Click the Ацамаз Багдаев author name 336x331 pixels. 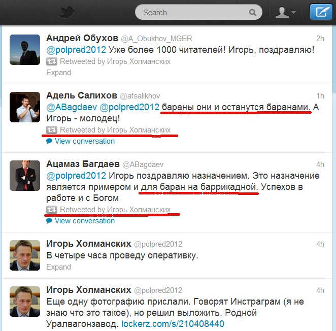tap(83, 164)
